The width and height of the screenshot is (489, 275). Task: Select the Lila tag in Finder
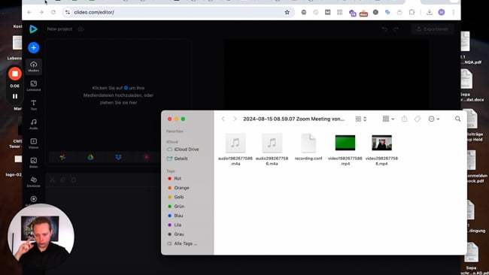pos(175,225)
